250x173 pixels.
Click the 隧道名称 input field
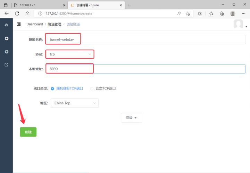click(x=146, y=40)
